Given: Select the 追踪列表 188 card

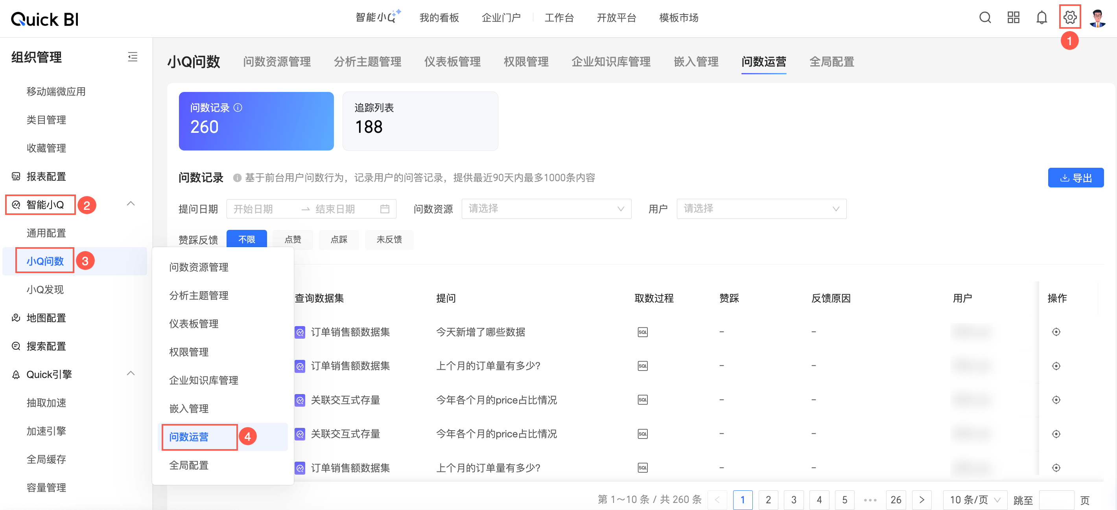Looking at the screenshot, I should [420, 121].
